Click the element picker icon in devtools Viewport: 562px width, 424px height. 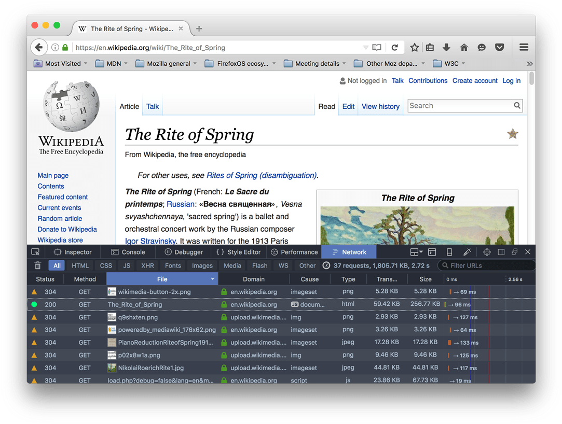point(35,252)
